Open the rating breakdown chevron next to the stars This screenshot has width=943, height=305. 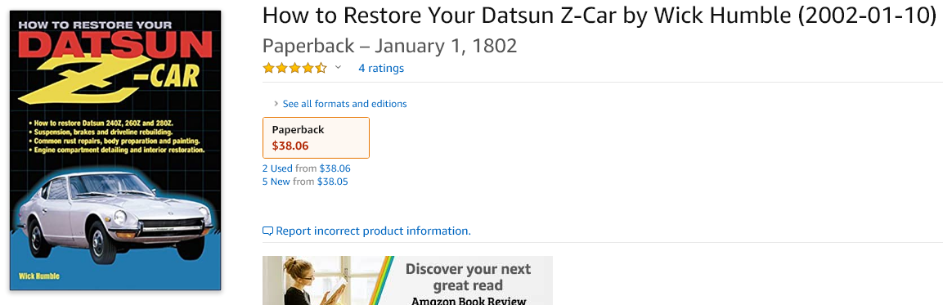(338, 67)
